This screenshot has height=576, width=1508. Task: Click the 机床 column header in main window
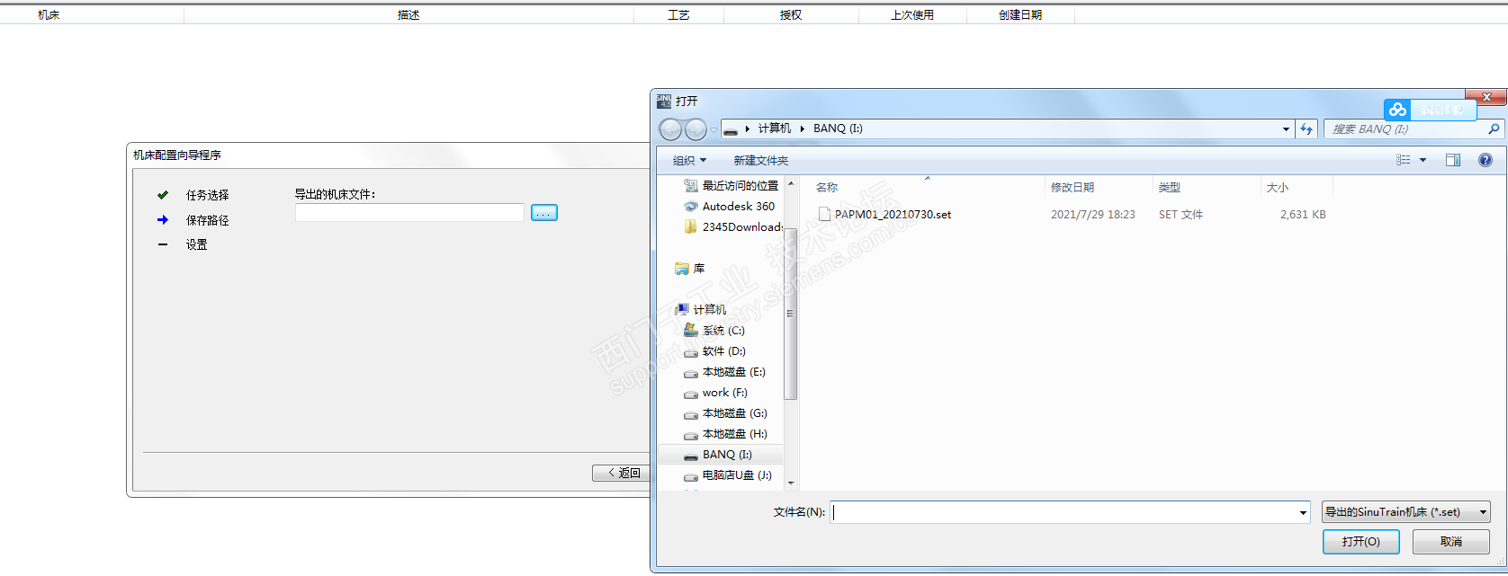pos(49,15)
